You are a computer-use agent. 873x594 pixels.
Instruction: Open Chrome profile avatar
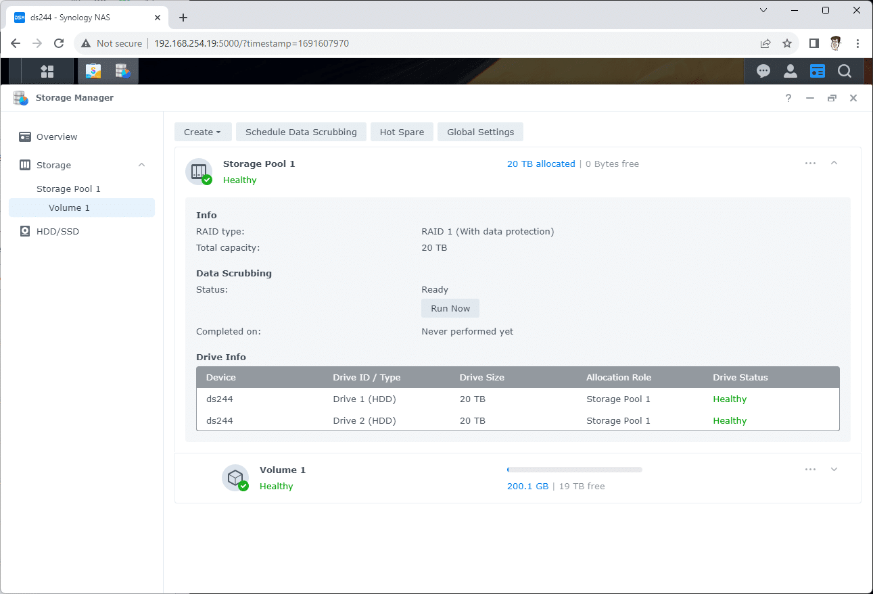coord(836,43)
